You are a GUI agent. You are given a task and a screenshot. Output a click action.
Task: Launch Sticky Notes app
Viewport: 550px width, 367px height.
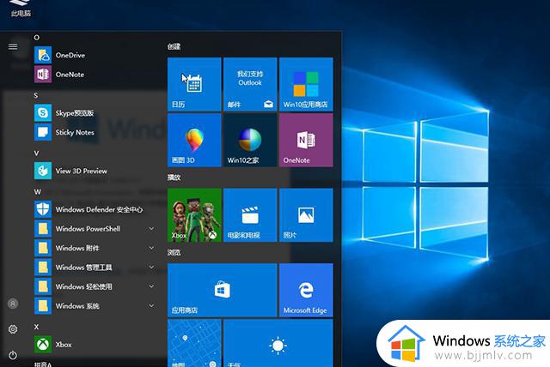tap(95, 132)
